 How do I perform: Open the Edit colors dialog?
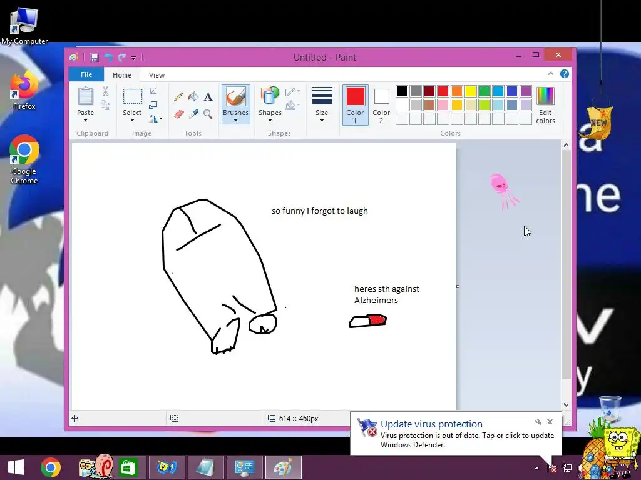pyautogui.click(x=545, y=105)
